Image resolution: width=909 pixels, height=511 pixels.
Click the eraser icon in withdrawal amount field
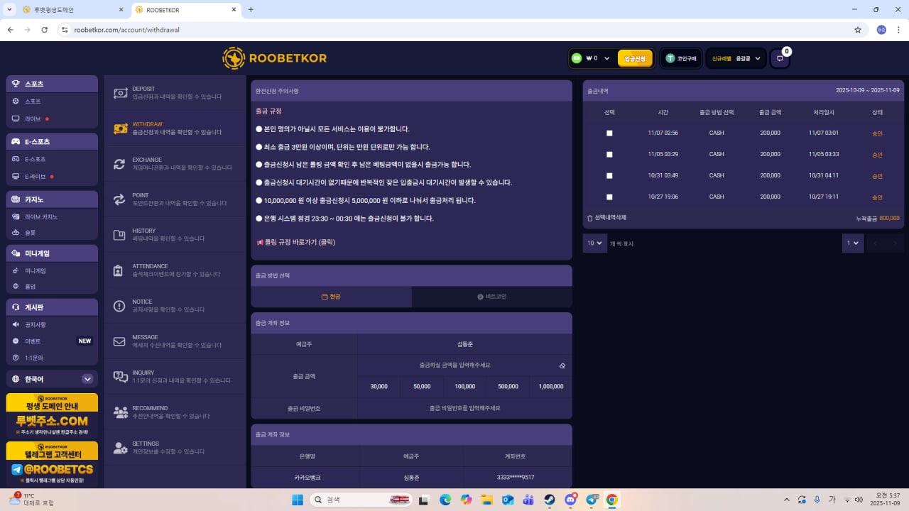[x=562, y=366]
